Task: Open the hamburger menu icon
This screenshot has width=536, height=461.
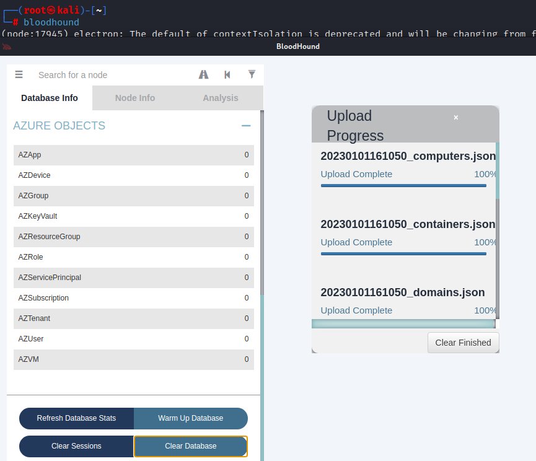Action: click(19, 74)
